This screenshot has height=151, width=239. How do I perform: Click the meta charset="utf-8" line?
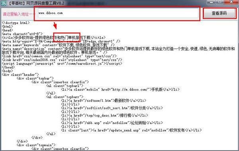tap(22, 34)
